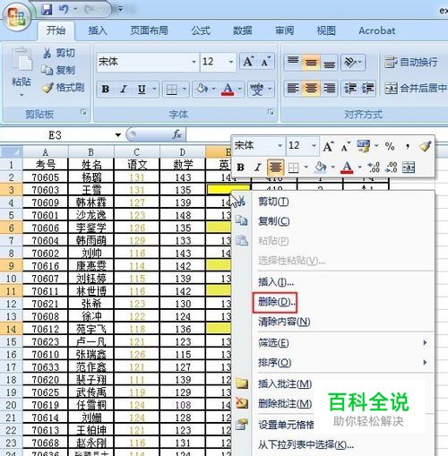Image resolution: width=448 pixels, height=456 pixels.
Task: Toggle bottom align in ribbon alignment group
Action: click(x=329, y=62)
